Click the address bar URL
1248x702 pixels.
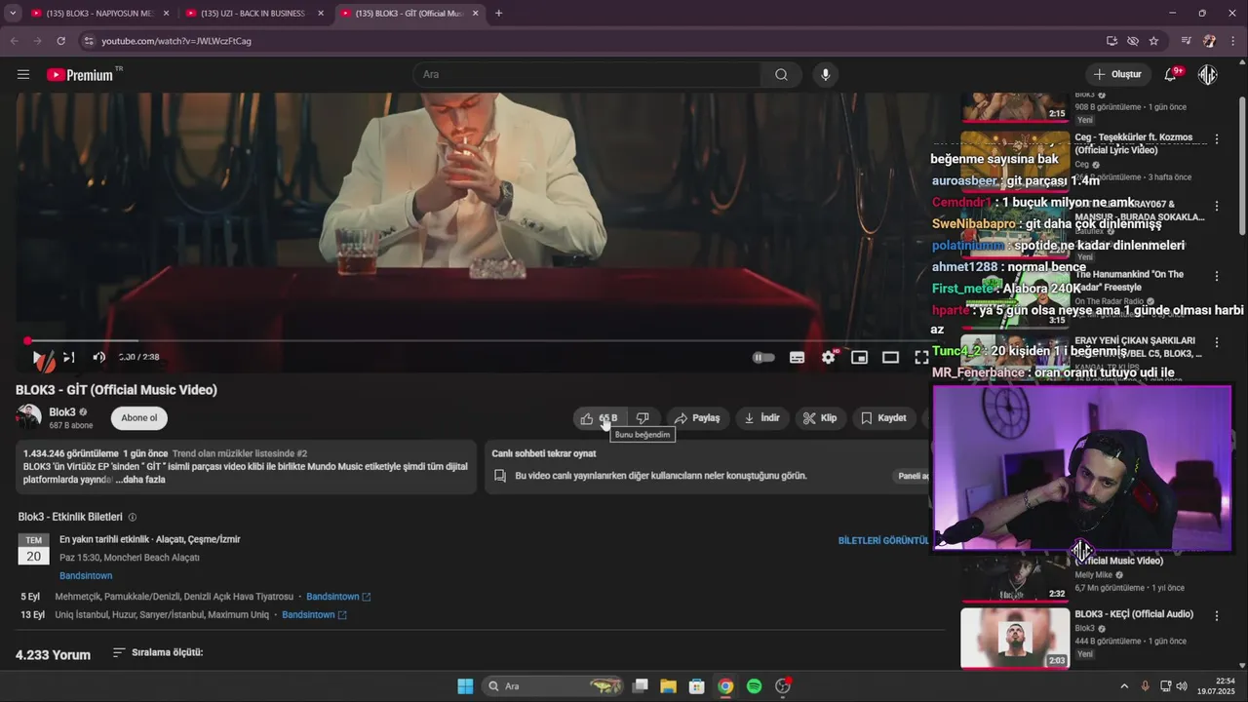pyautogui.click(x=176, y=41)
